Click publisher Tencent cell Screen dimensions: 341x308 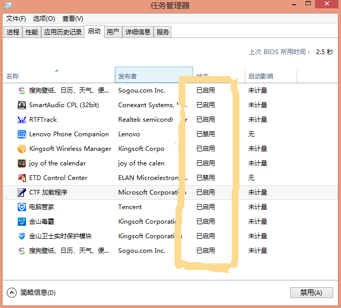[x=130, y=207]
